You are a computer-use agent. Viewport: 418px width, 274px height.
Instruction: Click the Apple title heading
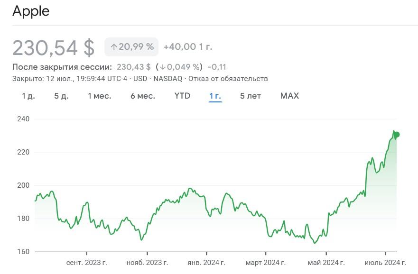[31, 11]
